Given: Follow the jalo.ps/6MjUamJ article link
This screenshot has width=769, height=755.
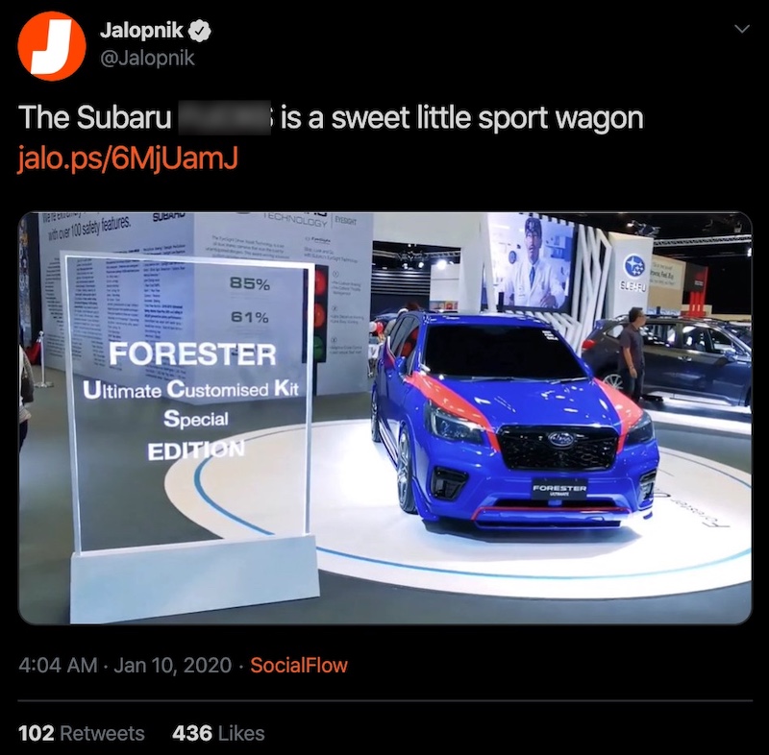Looking at the screenshot, I should coord(128,158).
